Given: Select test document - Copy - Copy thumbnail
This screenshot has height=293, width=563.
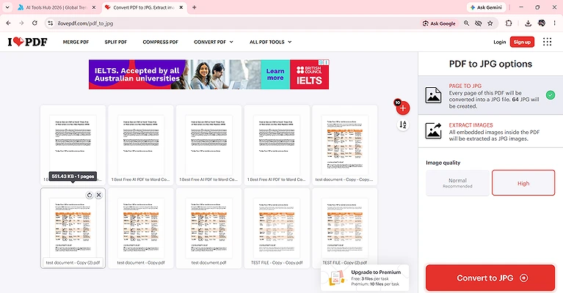Looking at the screenshot, I should (345, 145).
